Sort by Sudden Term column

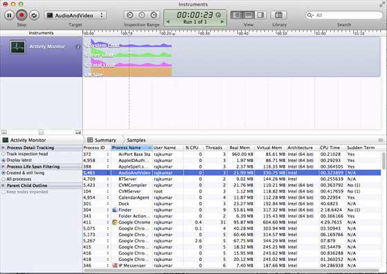point(364,148)
